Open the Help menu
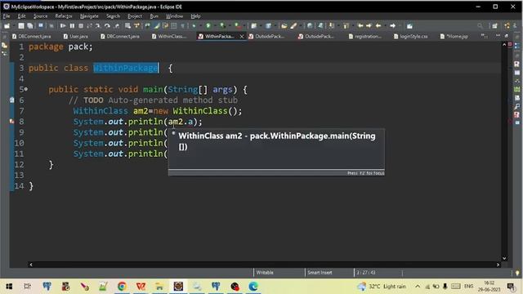The image size is (523, 294). pyautogui.click(x=195, y=16)
